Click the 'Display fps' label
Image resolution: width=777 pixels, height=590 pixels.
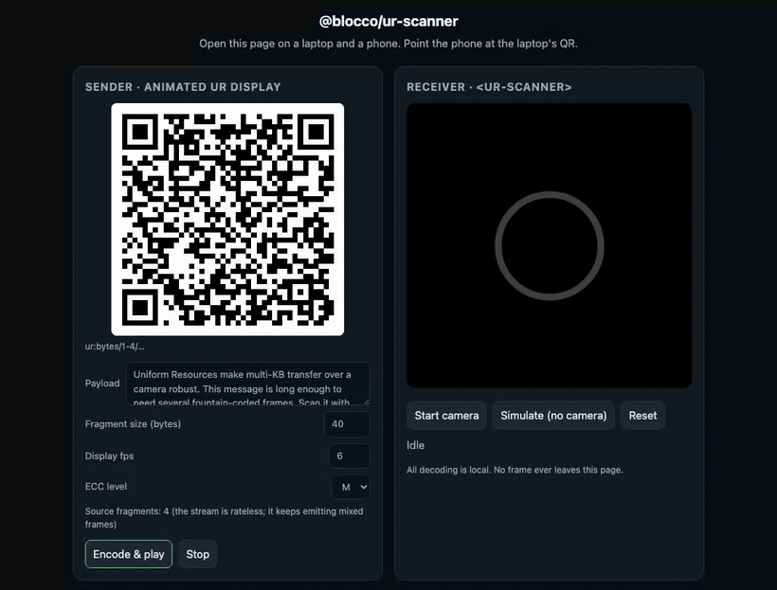109,456
